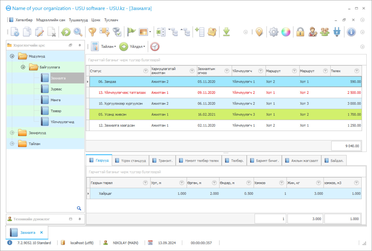Screen dimensions: 372x251
Task: Click the map location pin icon
Action: [x=259, y=32]
